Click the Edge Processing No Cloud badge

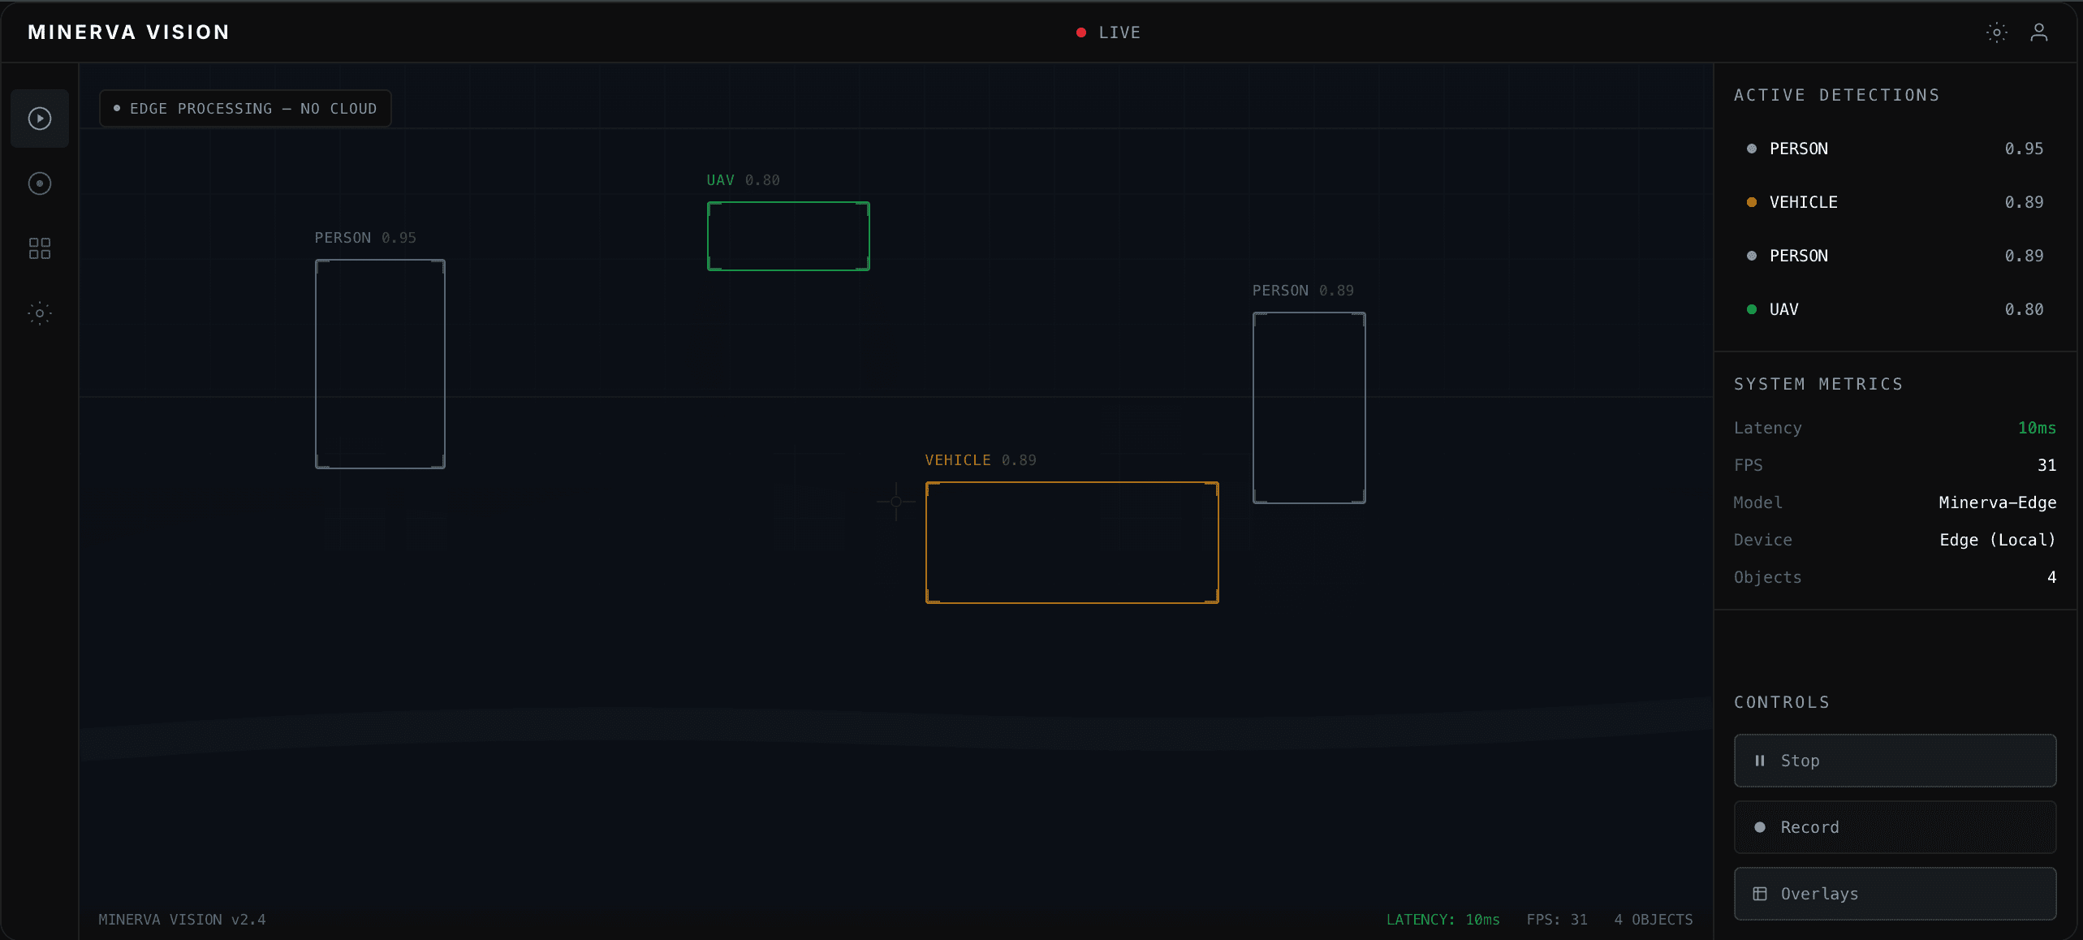coord(245,109)
